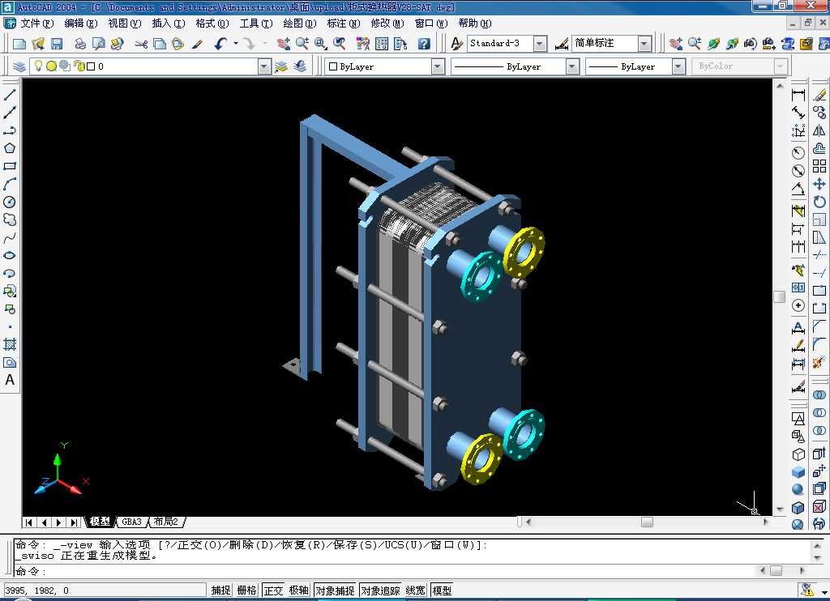Select the Hatch tool

(10, 344)
